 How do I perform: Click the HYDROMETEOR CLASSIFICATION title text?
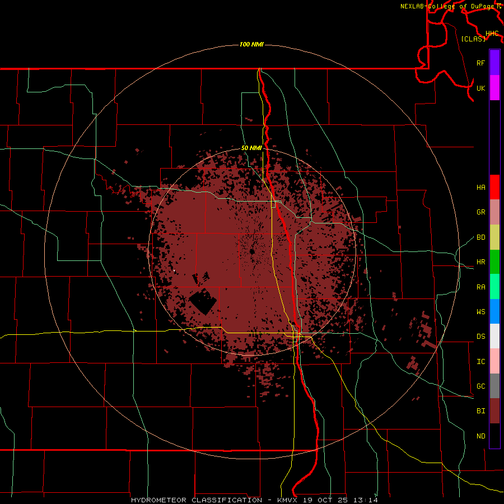coord(197,500)
